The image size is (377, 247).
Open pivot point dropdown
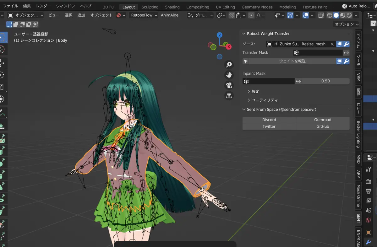[221, 15]
